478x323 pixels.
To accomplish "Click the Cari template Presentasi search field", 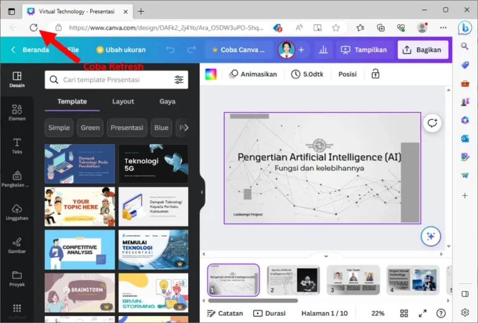I will point(116,80).
